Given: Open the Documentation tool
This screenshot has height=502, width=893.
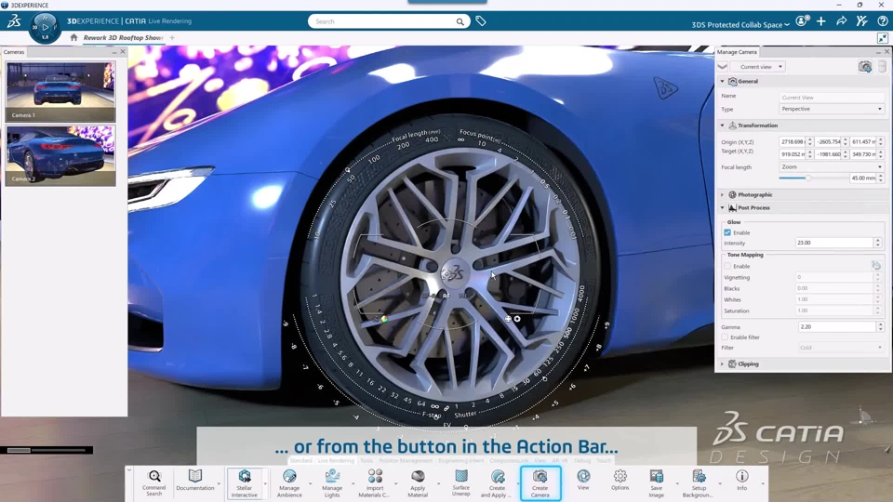Looking at the screenshot, I should (x=194, y=481).
